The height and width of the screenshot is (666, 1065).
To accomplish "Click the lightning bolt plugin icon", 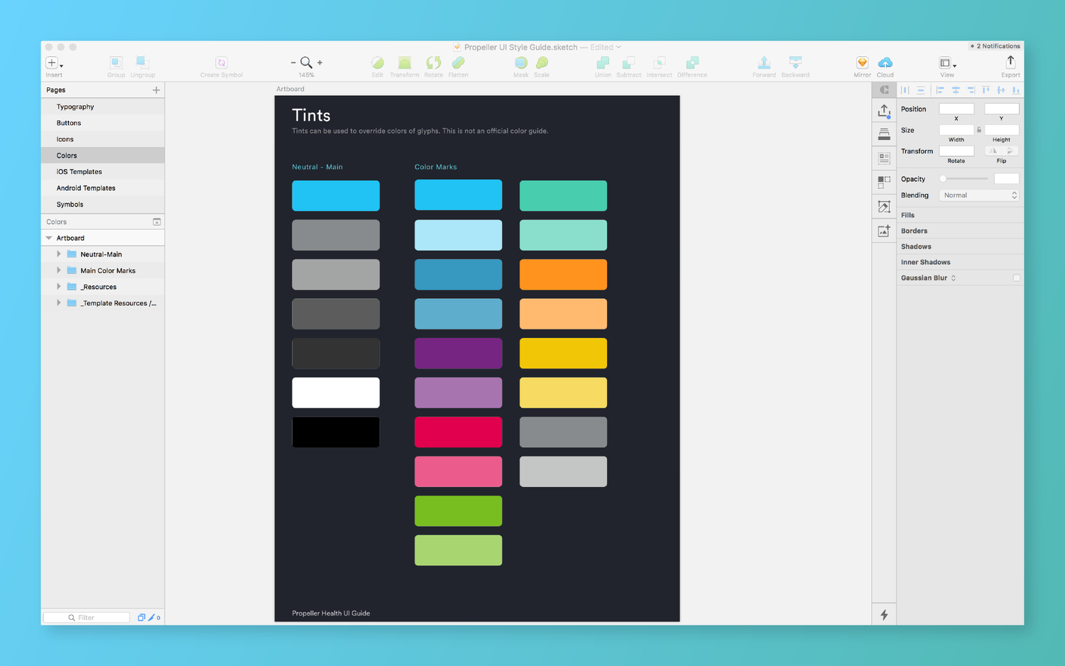I will click(884, 615).
